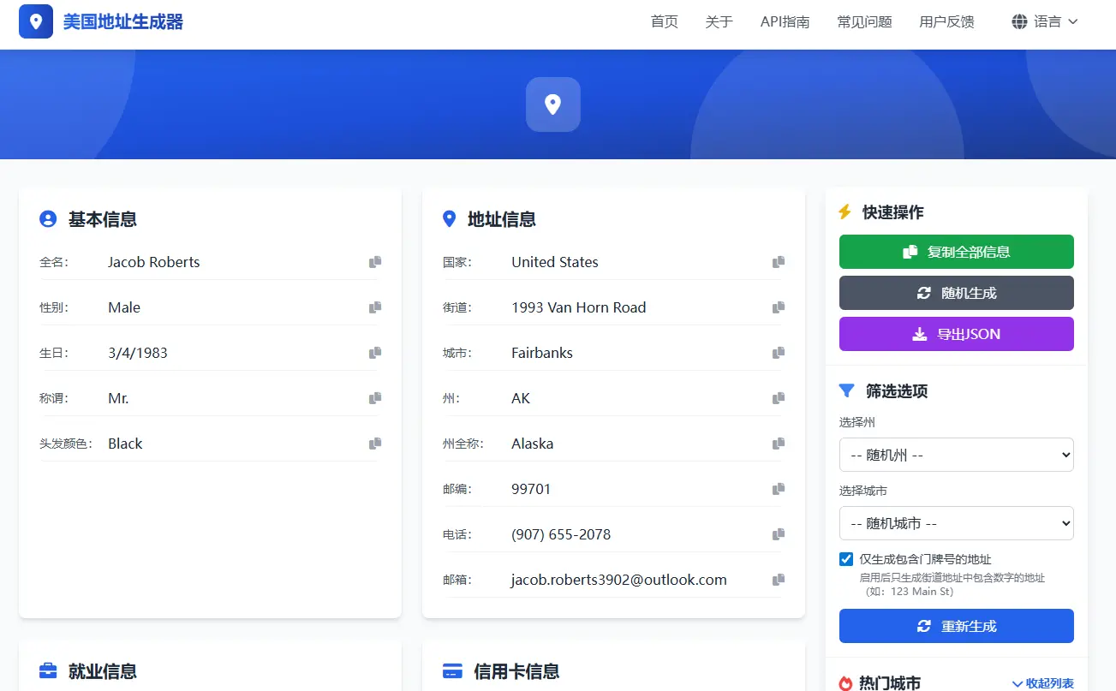Click the location pin logo in the header

[x=35, y=21]
